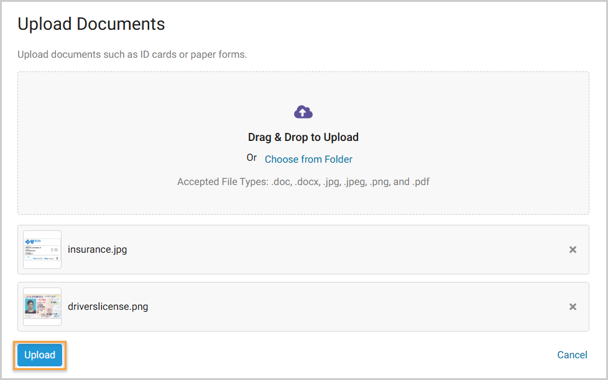The image size is (608, 380).
Task: Click the purple cloud upload icon
Action: pos(303,112)
